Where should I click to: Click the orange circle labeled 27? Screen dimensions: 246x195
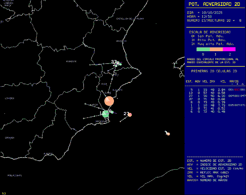point(130,115)
